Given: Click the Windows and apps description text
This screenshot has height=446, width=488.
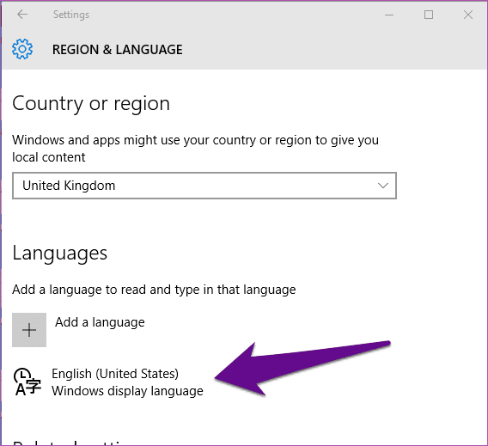Looking at the screenshot, I should click(195, 149).
